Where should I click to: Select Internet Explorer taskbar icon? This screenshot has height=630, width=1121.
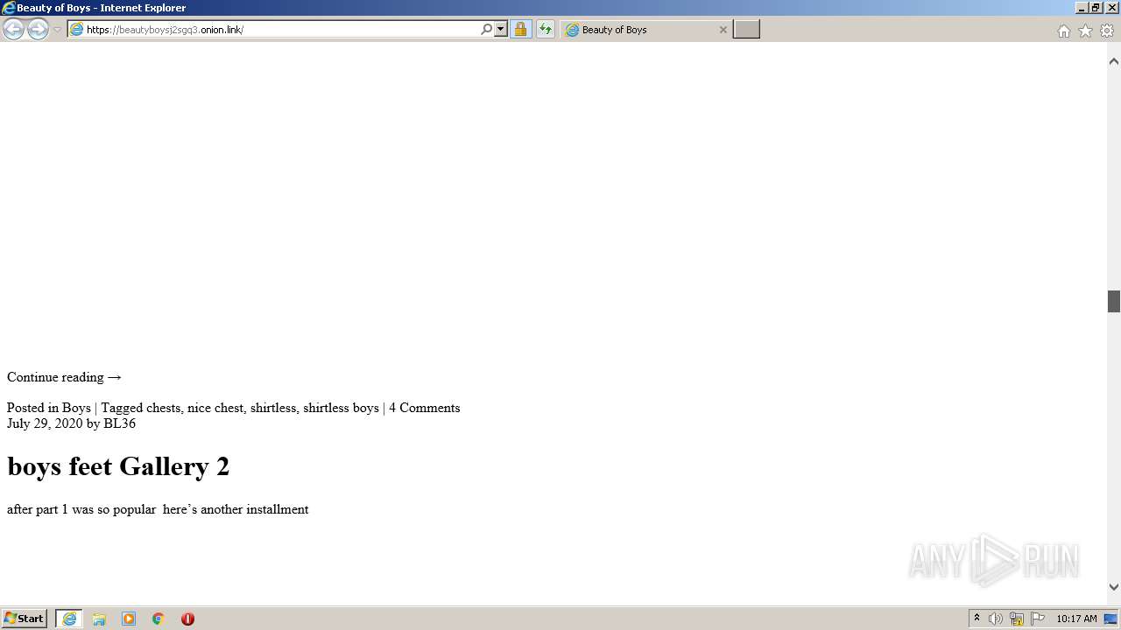click(69, 619)
